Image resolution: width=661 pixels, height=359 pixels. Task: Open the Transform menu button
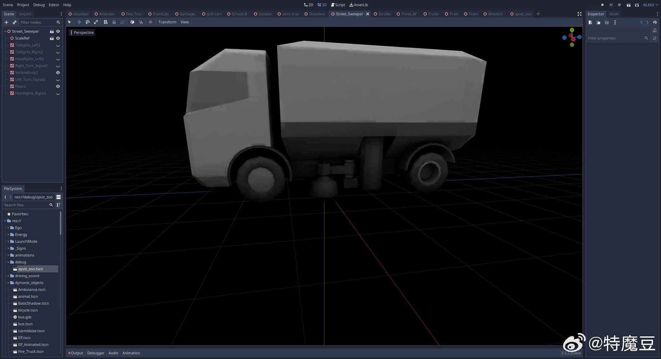(x=167, y=22)
